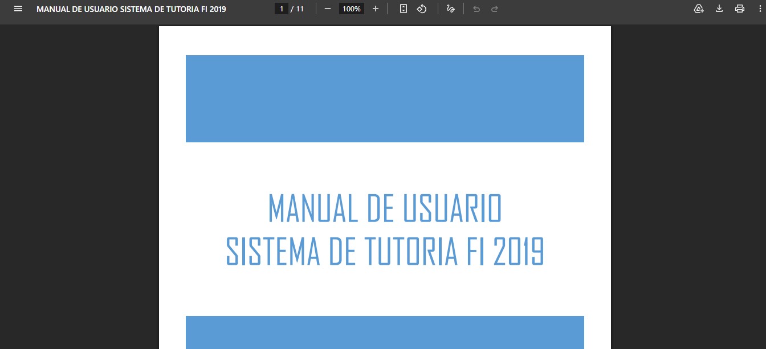Open the sidebar hamburger menu
Image resolution: width=766 pixels, height=349 pixels.
click(18, 9)
